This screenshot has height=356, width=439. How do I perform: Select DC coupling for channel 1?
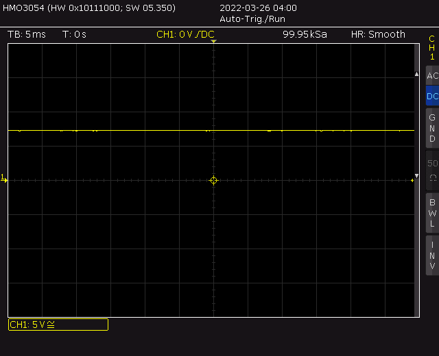tap(432, 97)
